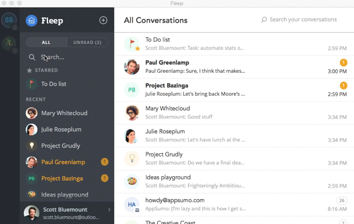
Task: Open Project Bazinga in Recent sidebar
Action: click(67, 178)
